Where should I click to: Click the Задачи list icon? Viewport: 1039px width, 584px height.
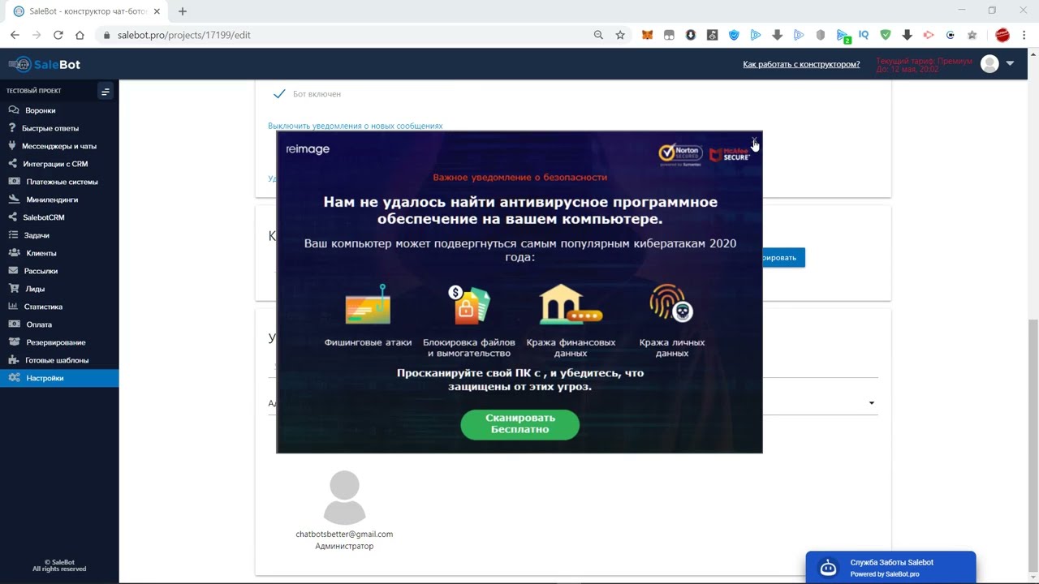(13, 235)
